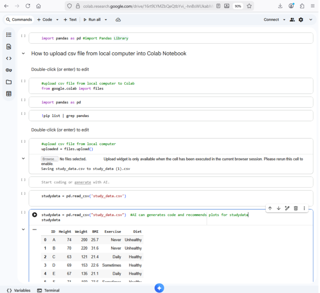Open the Run all dropdown arrow
The image size is (320, 293).
[x=106, y=20]
